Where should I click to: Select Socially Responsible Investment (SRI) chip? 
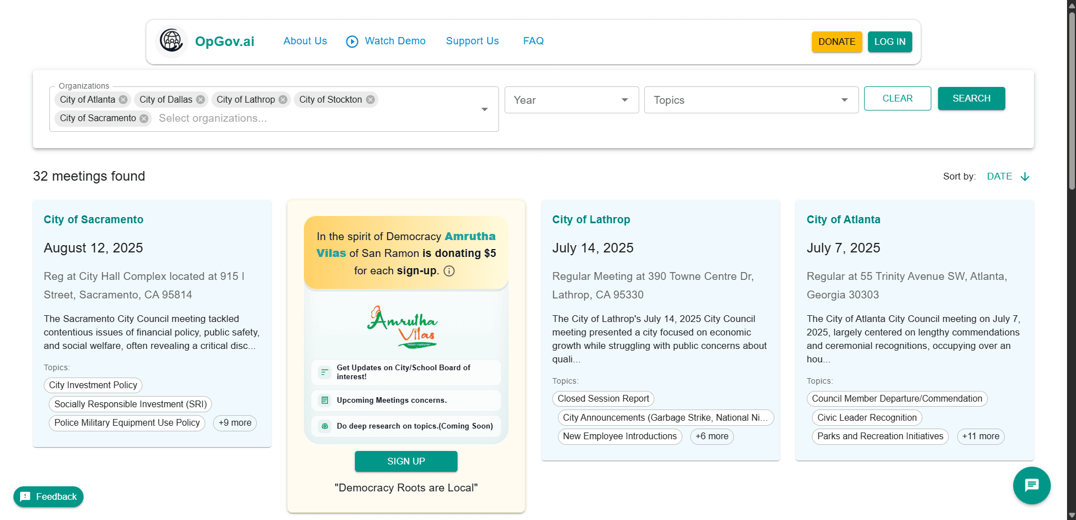click(131, 404)
